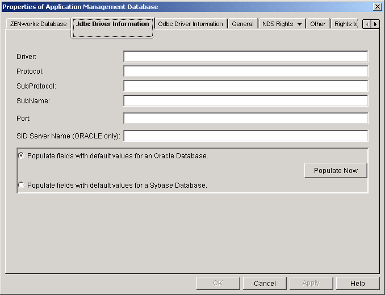Image resolution: width=385 pixels, height=295 pixels.
Task: Click the Populate Now button
Action: [336, 170]
